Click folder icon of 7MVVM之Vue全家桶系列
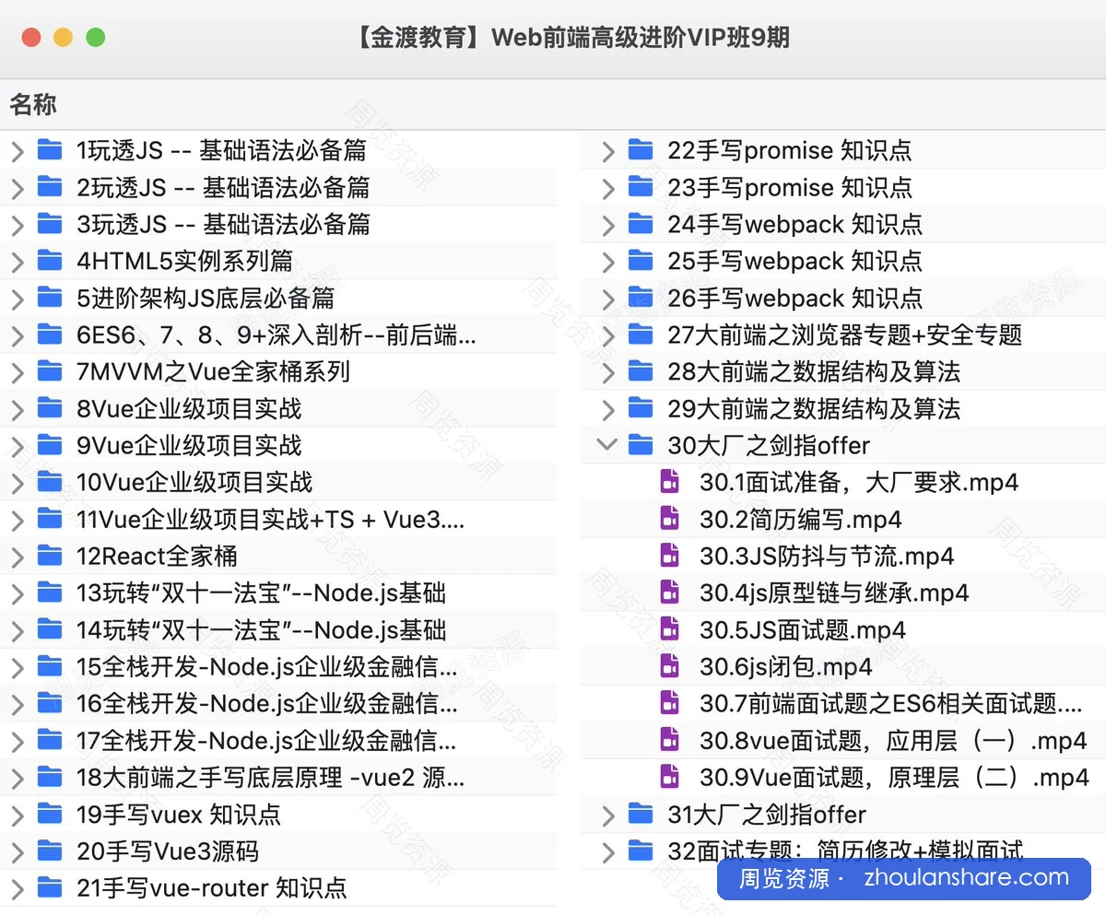1106x915 pixels. tap(49, 371)
